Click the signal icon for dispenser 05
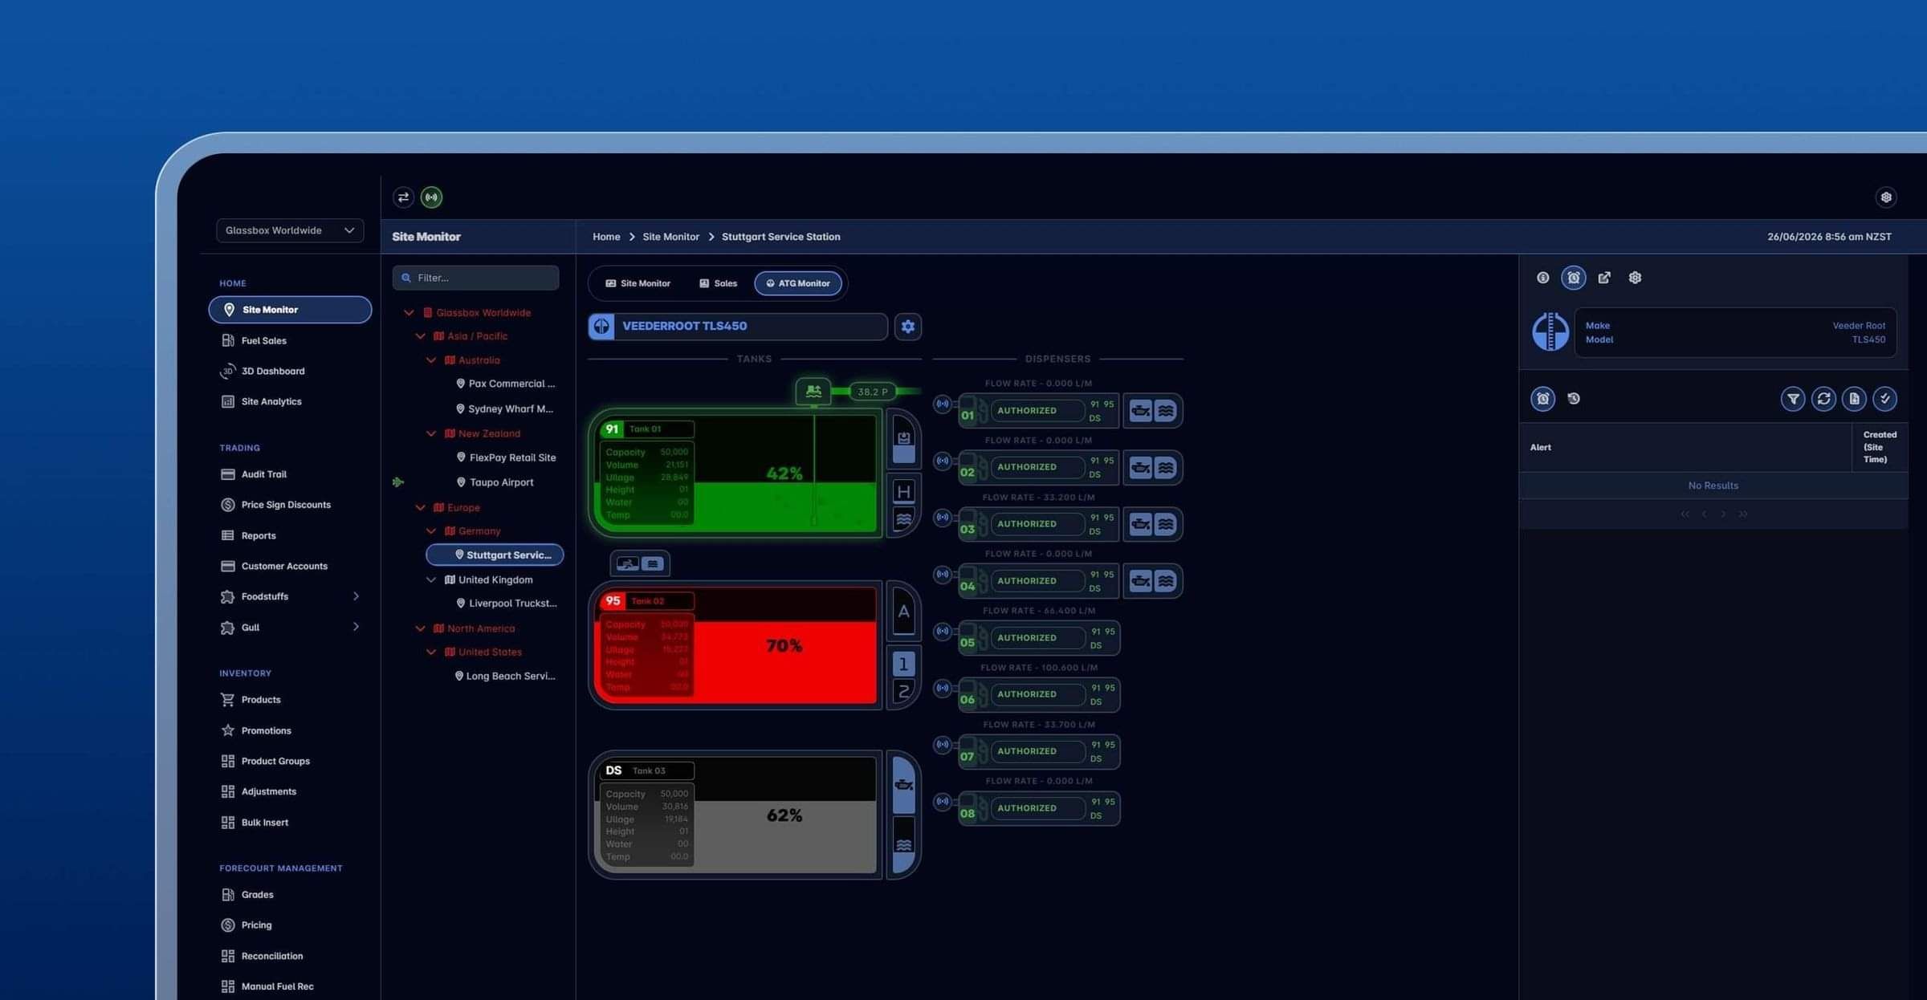Image resolution: width=1927 pixels, height=1000 pixels. [943, 632]
